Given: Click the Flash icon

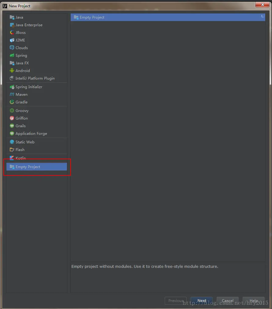Looking at the screenshot, I should click(x=12, y=149).
